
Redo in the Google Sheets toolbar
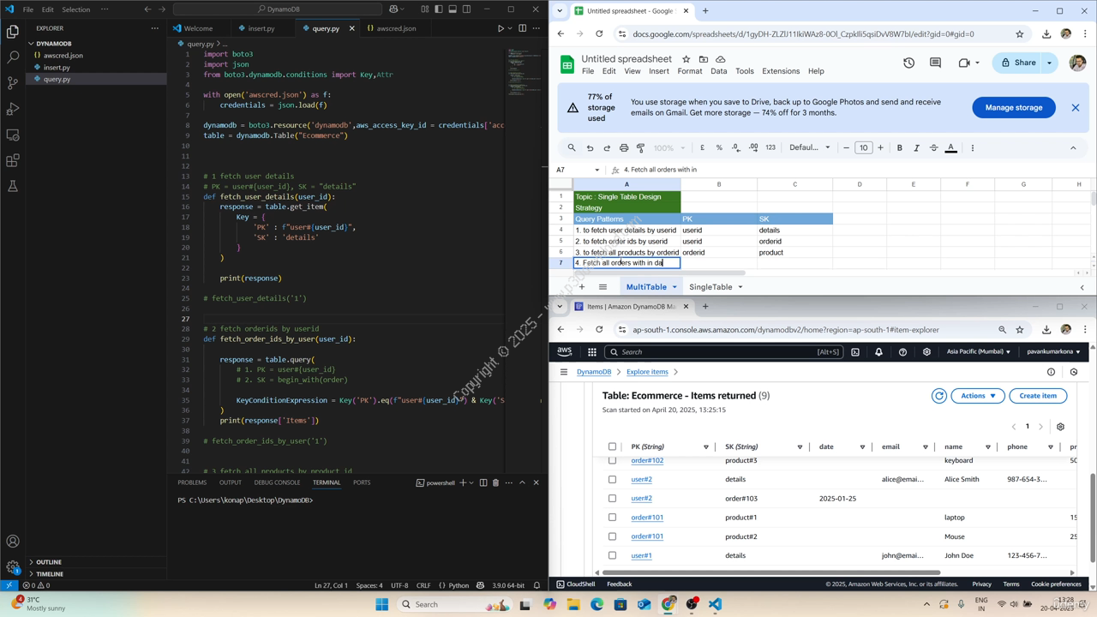tap(607, 147)
